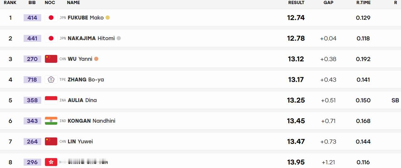Image resolution: width=401 pixels, height=168 pixels.
Task: Open athlete ZHANG Bo-ya's profile
Action: (x=86, y=80)
